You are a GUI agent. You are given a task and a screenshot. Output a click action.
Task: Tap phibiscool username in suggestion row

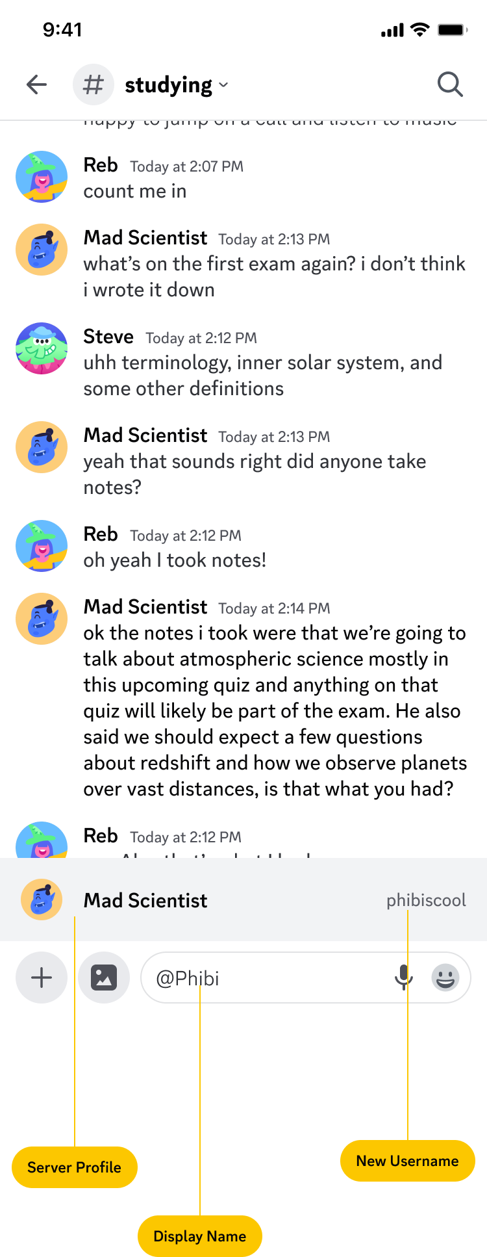point(426,900)
